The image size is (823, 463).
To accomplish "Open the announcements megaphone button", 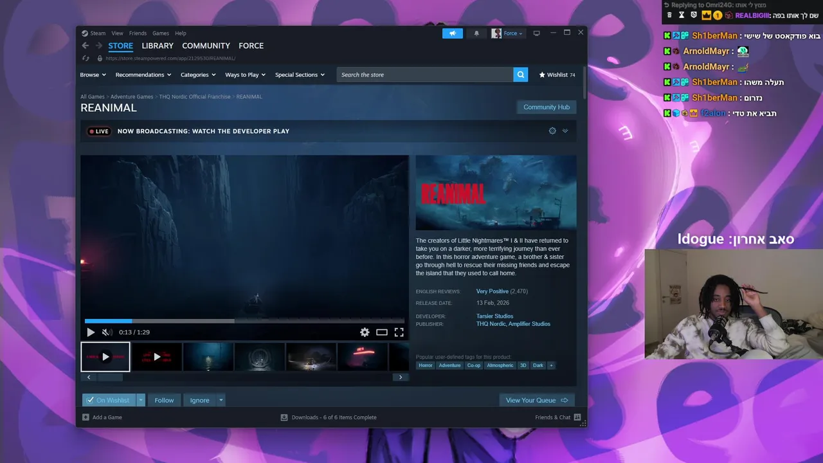I will [x=453, y=33].
